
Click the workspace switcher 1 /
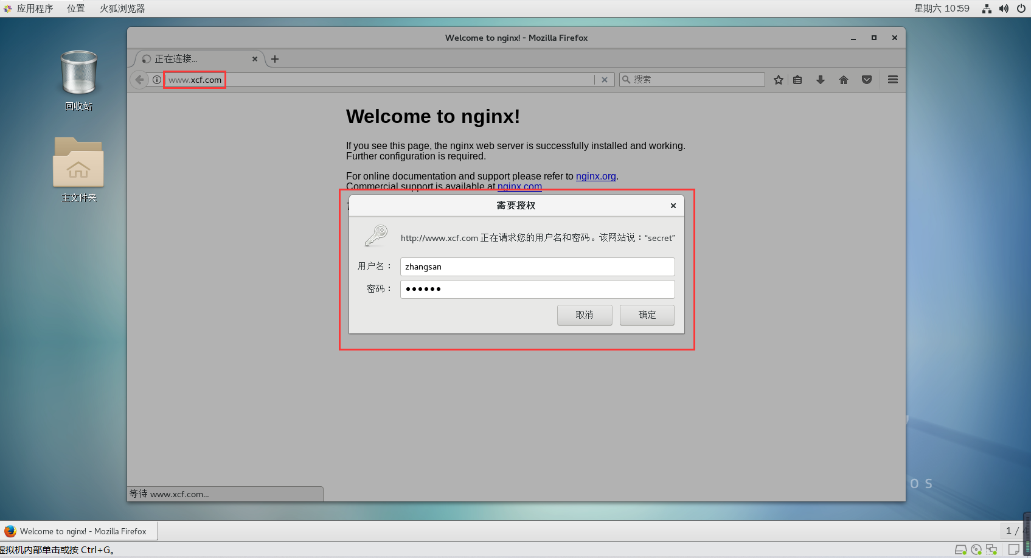click(x=1013, y=531)
